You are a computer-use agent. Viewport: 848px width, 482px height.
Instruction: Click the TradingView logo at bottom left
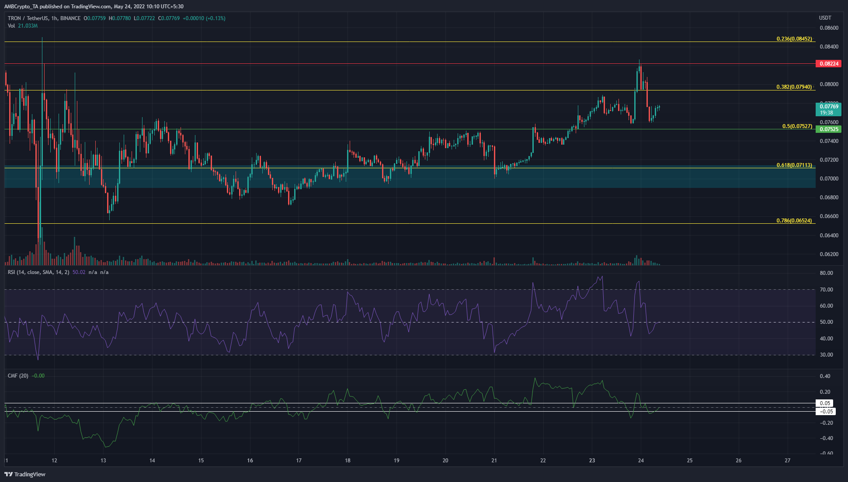25,474
